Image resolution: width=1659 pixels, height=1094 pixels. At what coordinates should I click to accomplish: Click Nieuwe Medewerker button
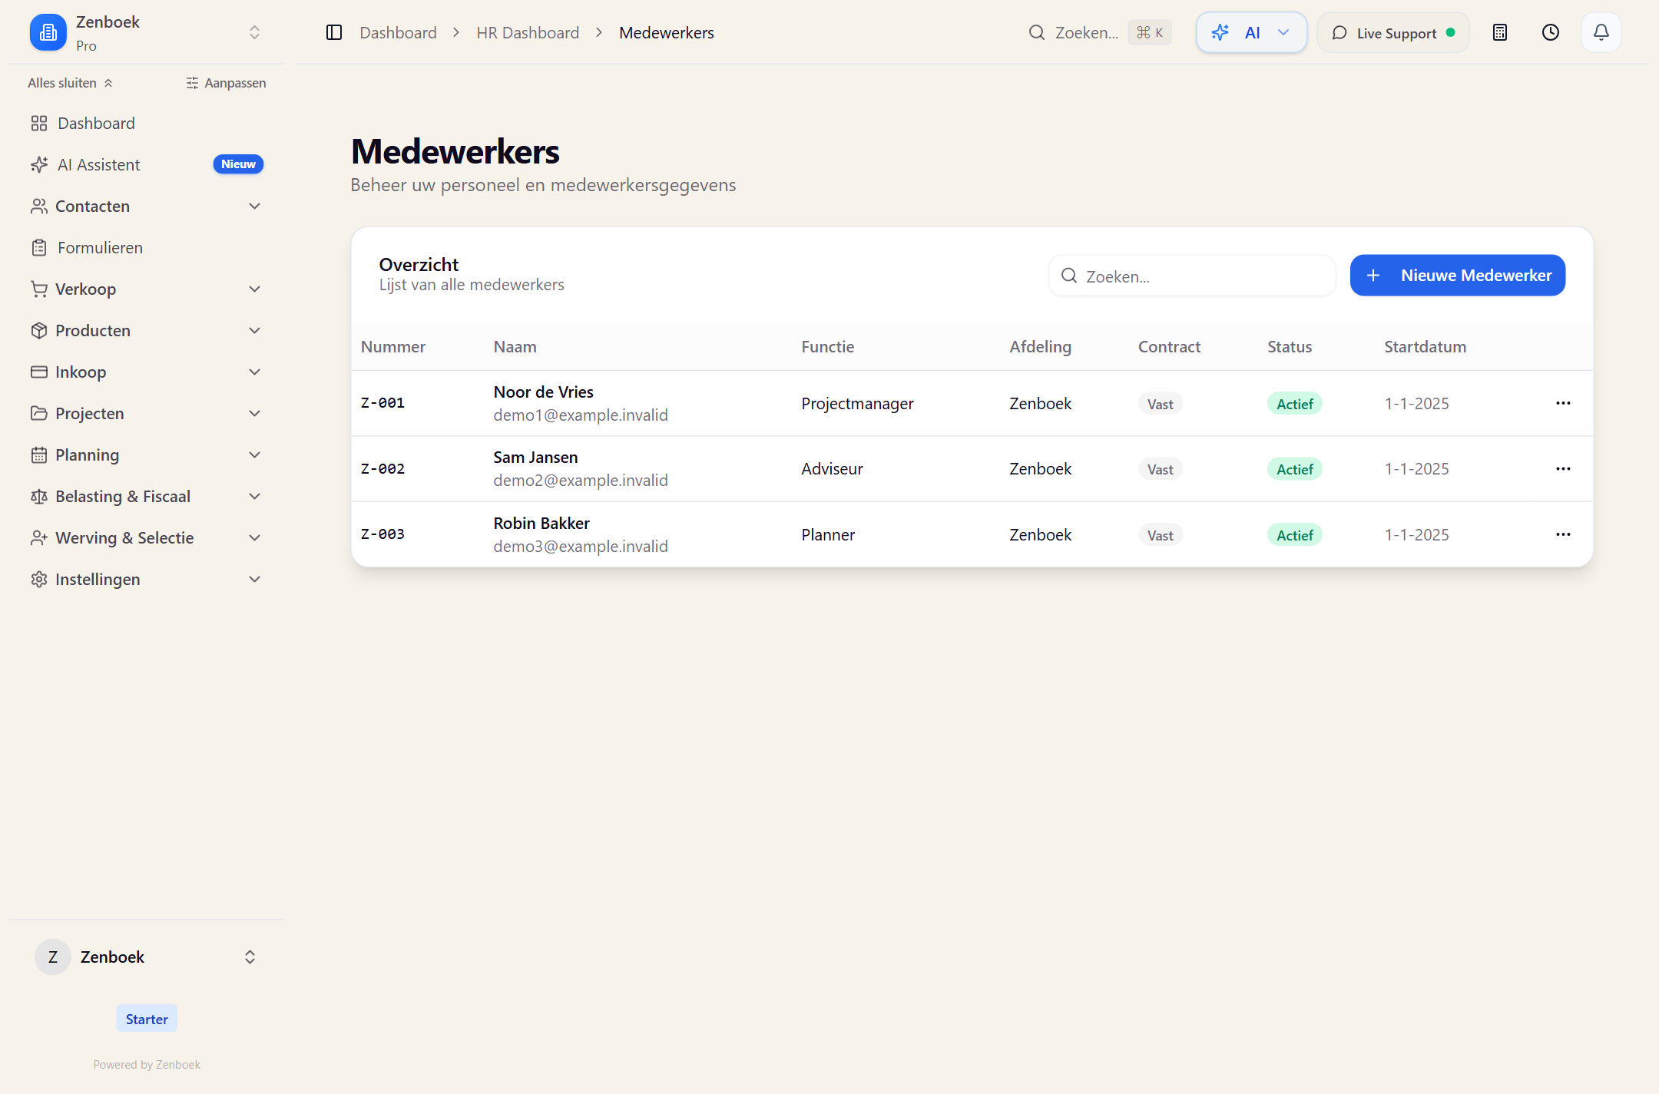click(x=1458, y=275)
